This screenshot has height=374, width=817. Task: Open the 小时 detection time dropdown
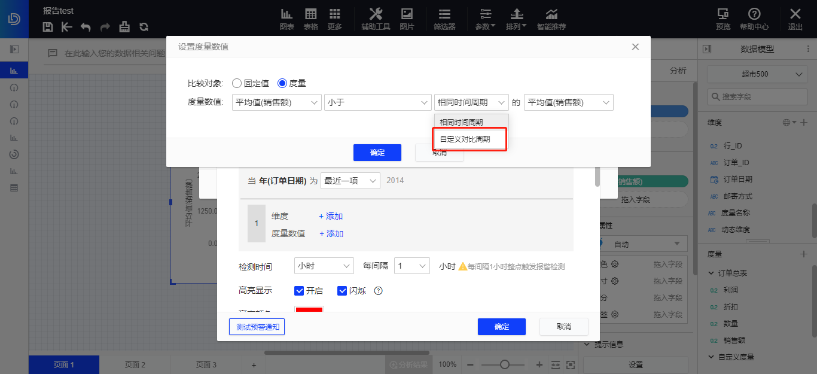pos(324,266)
